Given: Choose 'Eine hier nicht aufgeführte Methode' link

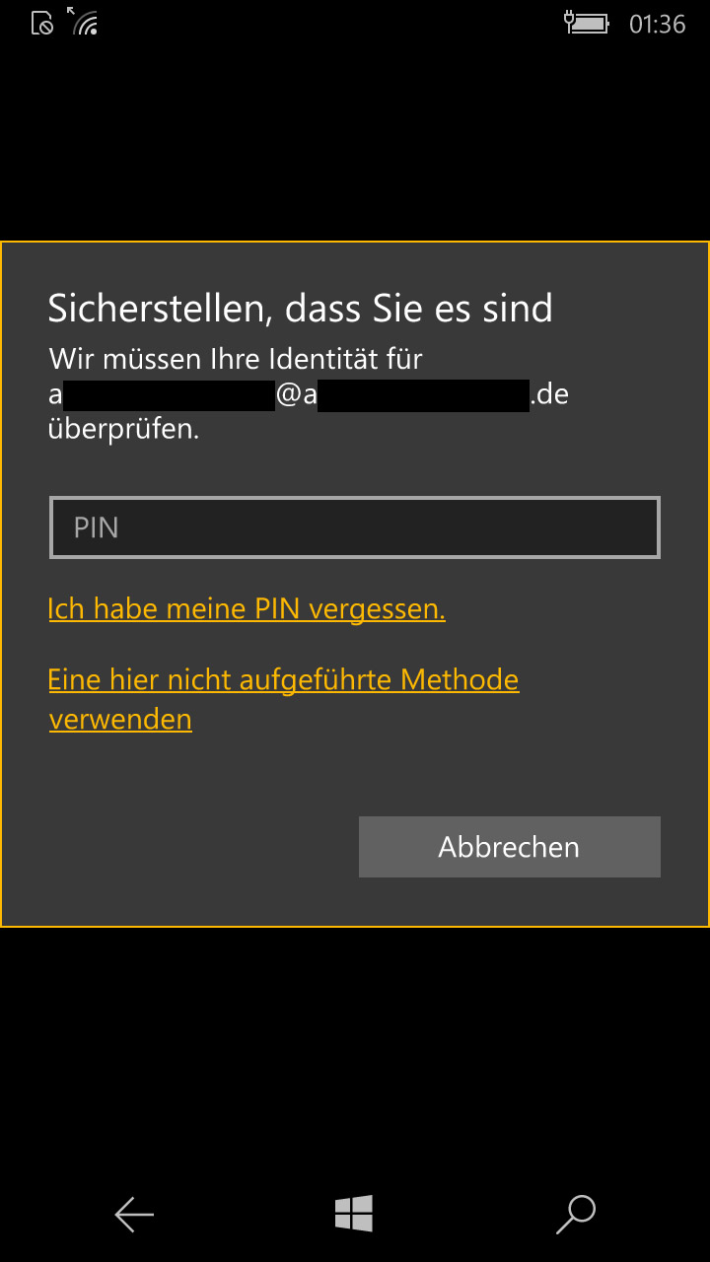Looking at the screenshot, I should pos(283,680).
